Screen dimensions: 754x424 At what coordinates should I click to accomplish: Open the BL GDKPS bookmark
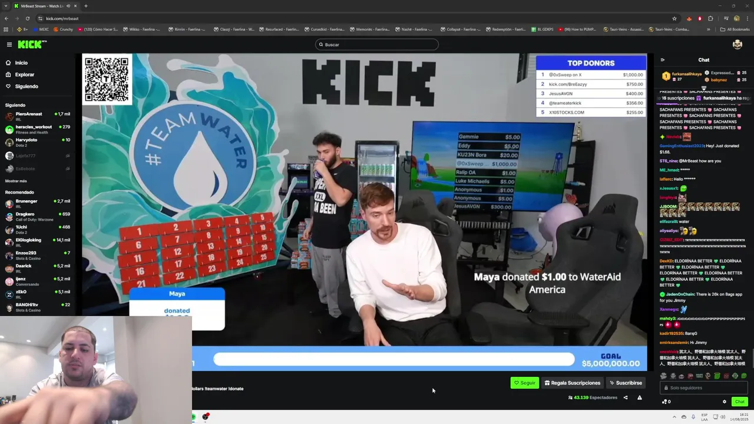click(543, 29)
